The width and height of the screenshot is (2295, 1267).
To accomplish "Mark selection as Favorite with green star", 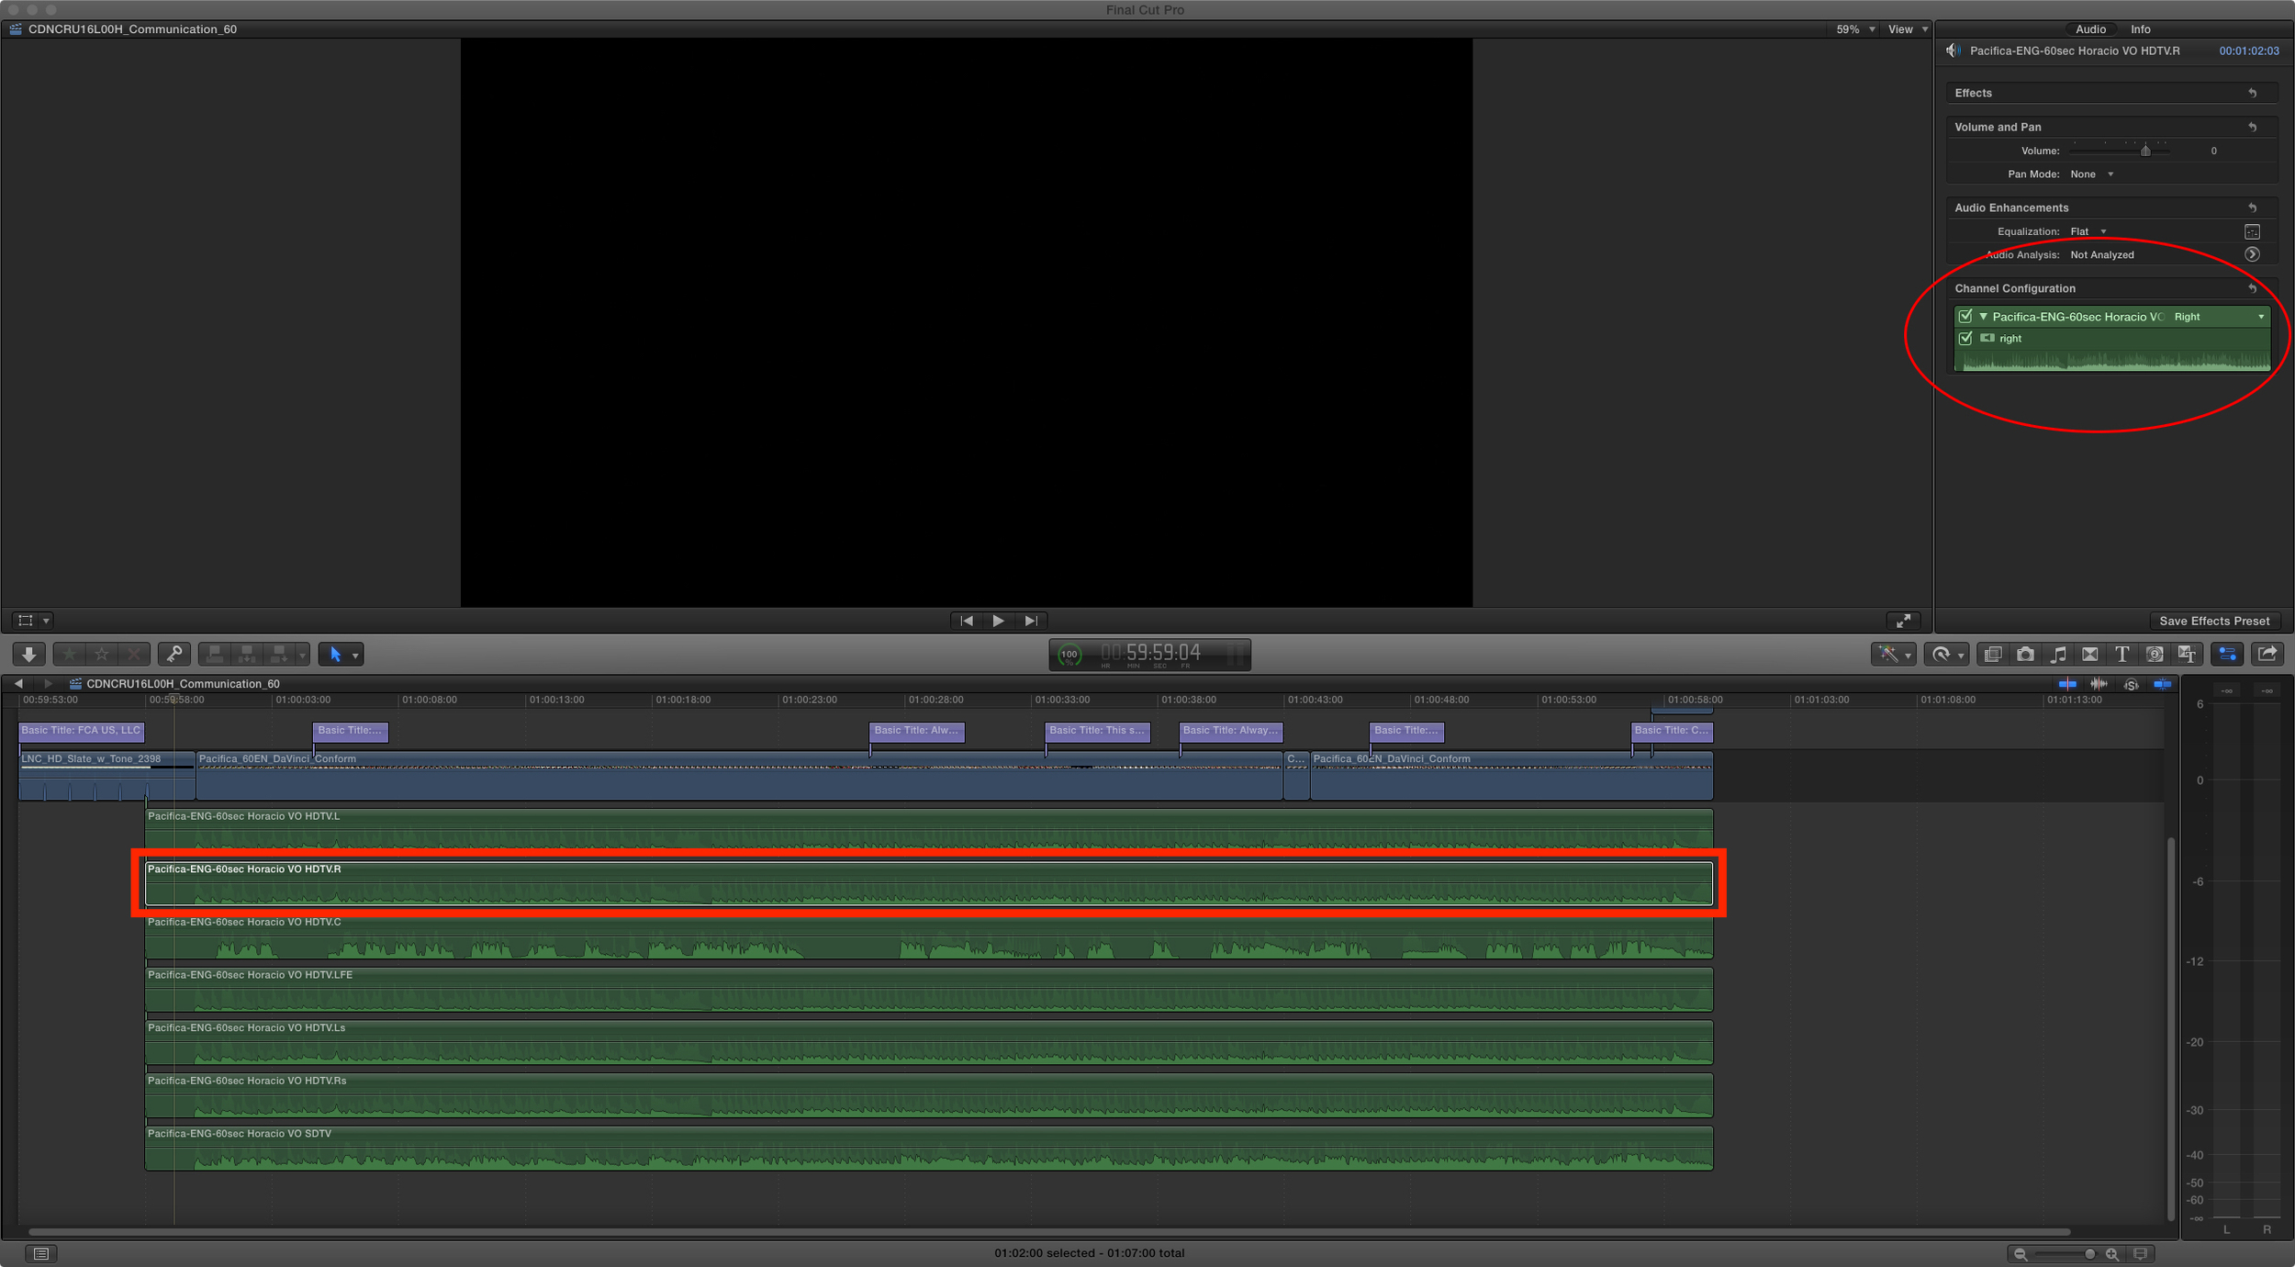I will click(70, 655).
